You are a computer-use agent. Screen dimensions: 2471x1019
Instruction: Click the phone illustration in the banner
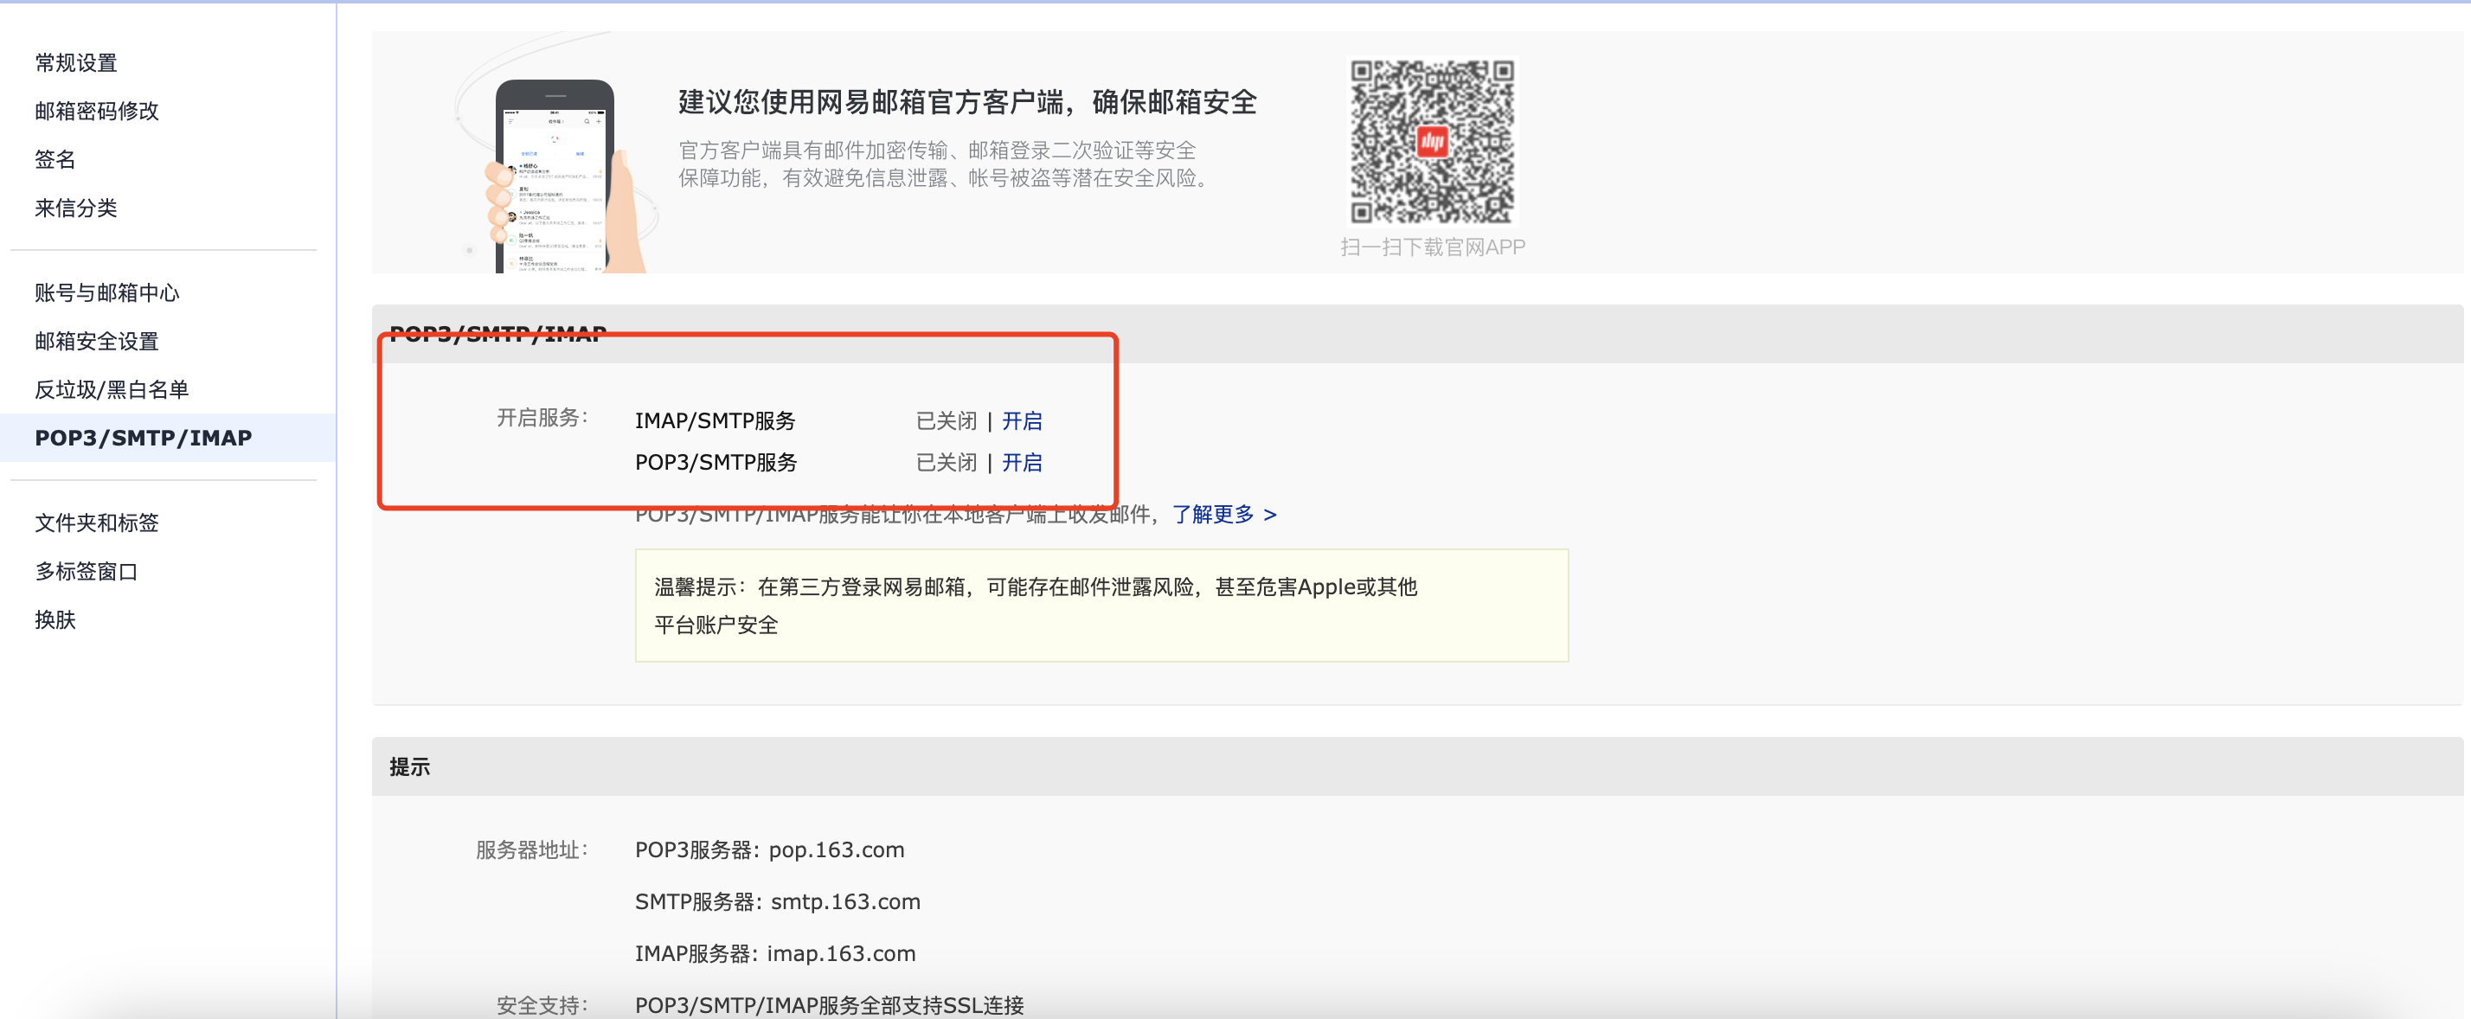tap(555, 177)
